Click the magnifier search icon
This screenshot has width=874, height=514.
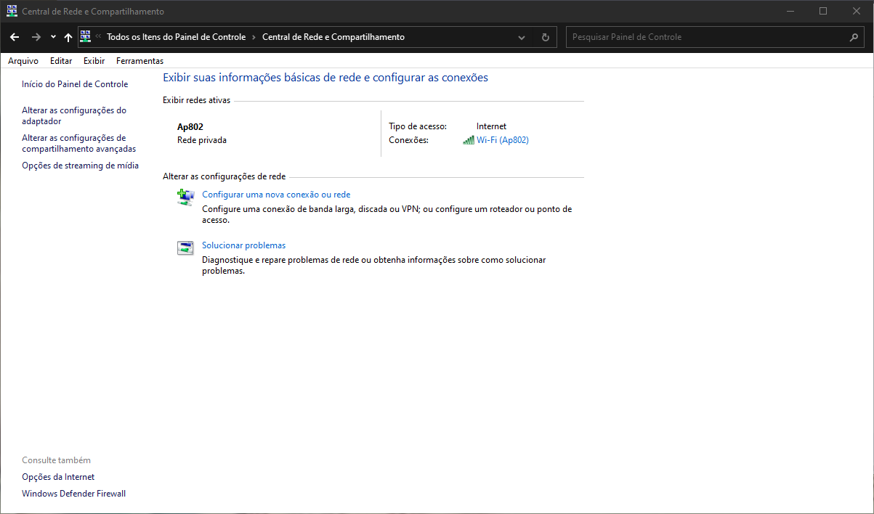click(854, 36)
